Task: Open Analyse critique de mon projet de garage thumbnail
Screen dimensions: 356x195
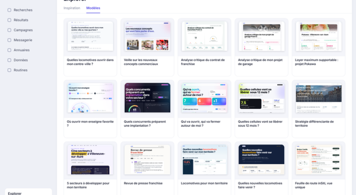Action: coord(261,36)
